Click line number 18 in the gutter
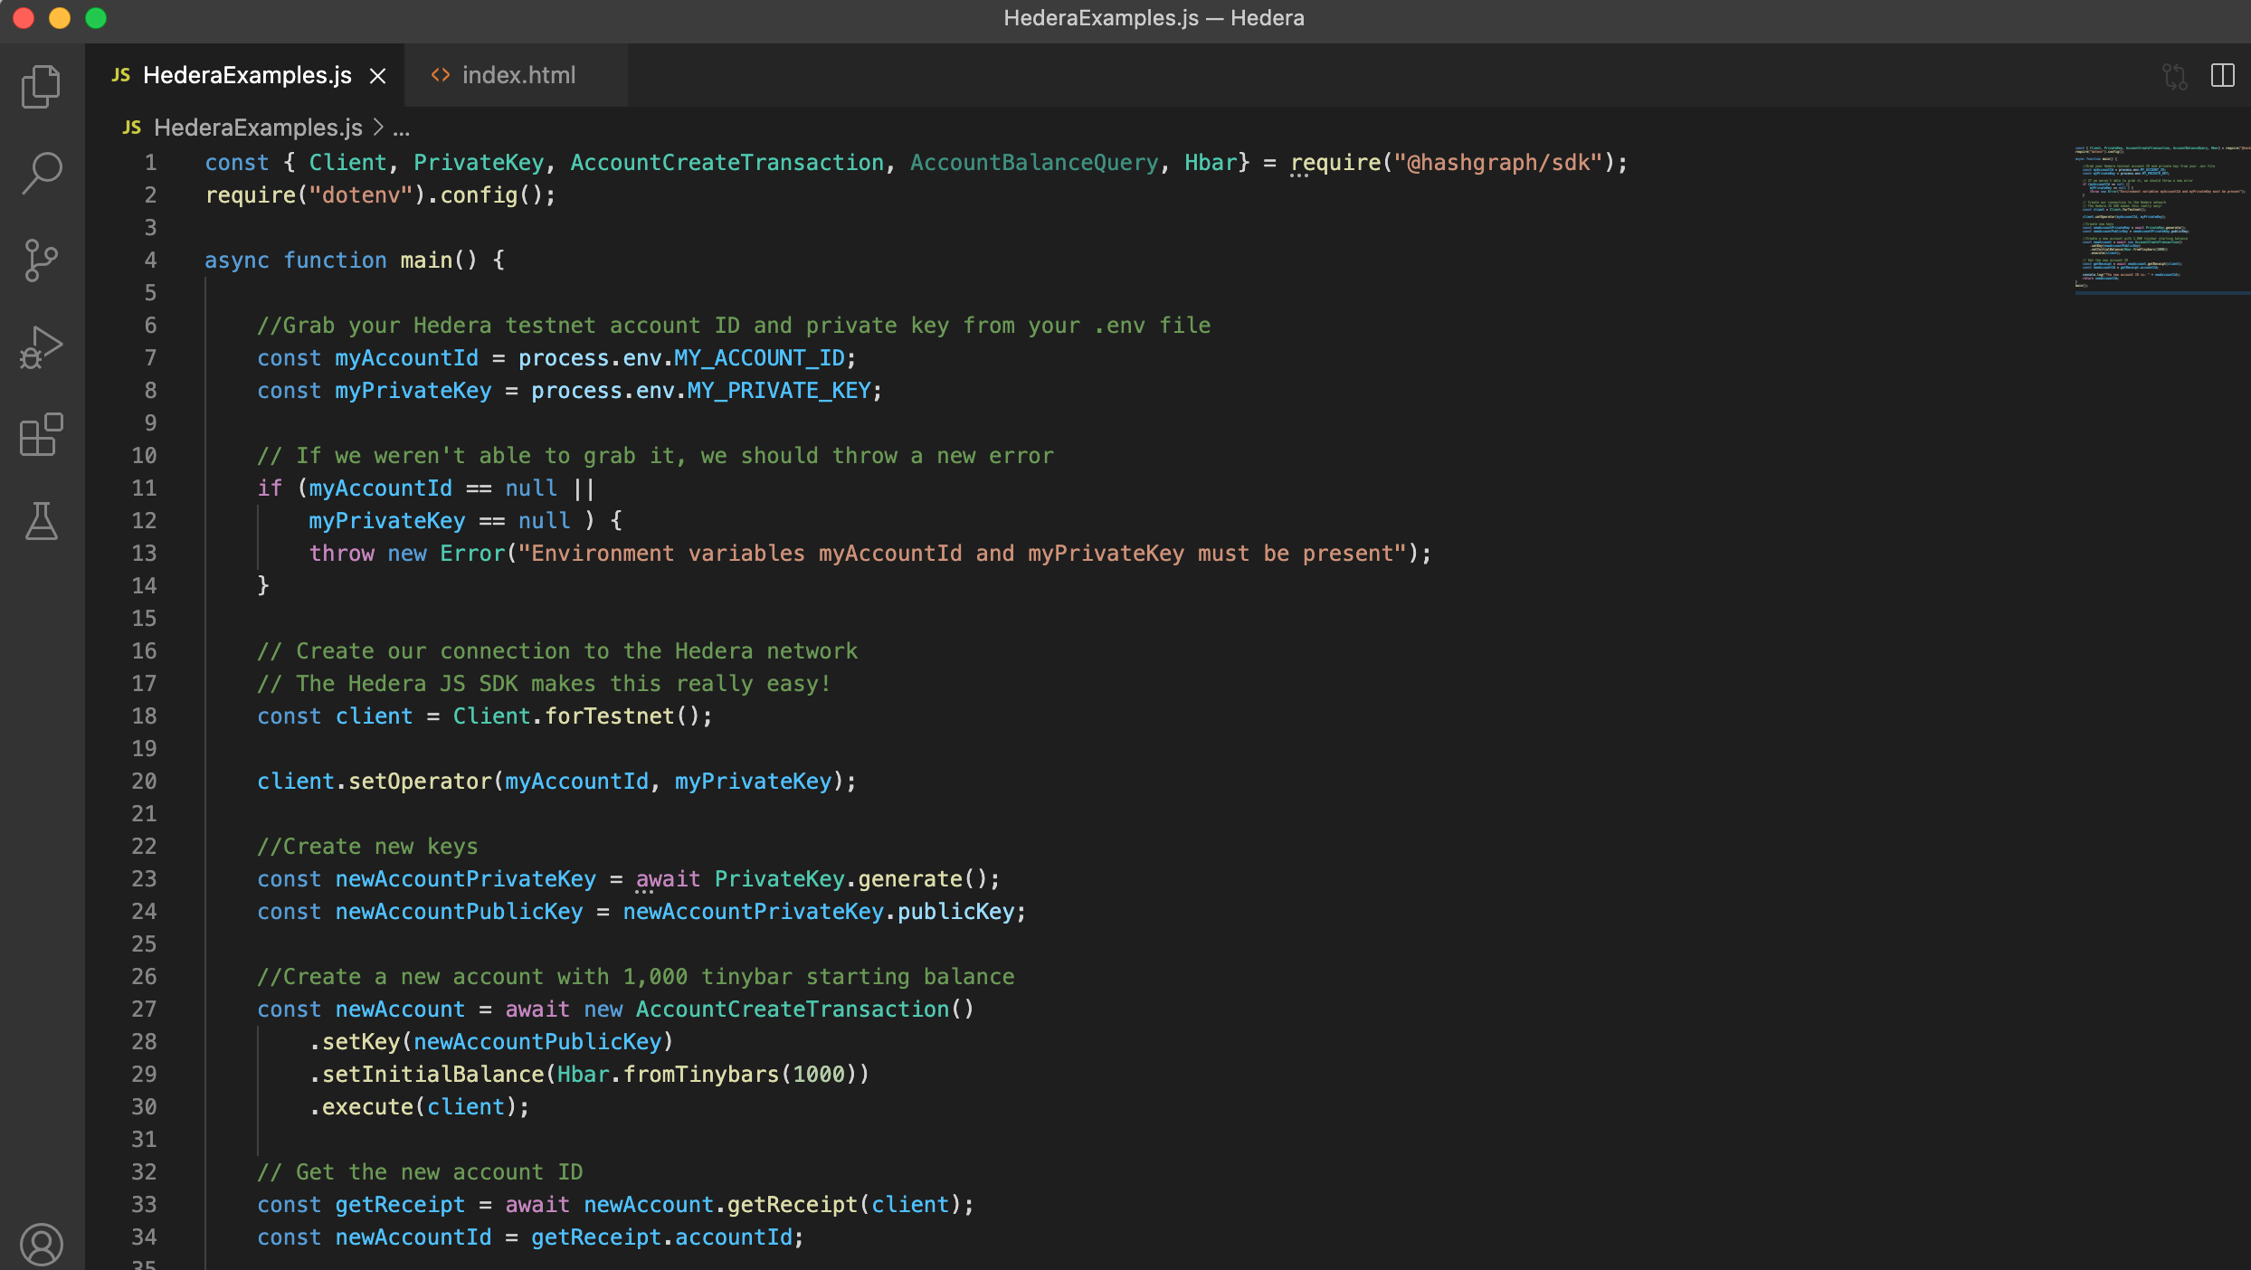 tap(144, 716)
